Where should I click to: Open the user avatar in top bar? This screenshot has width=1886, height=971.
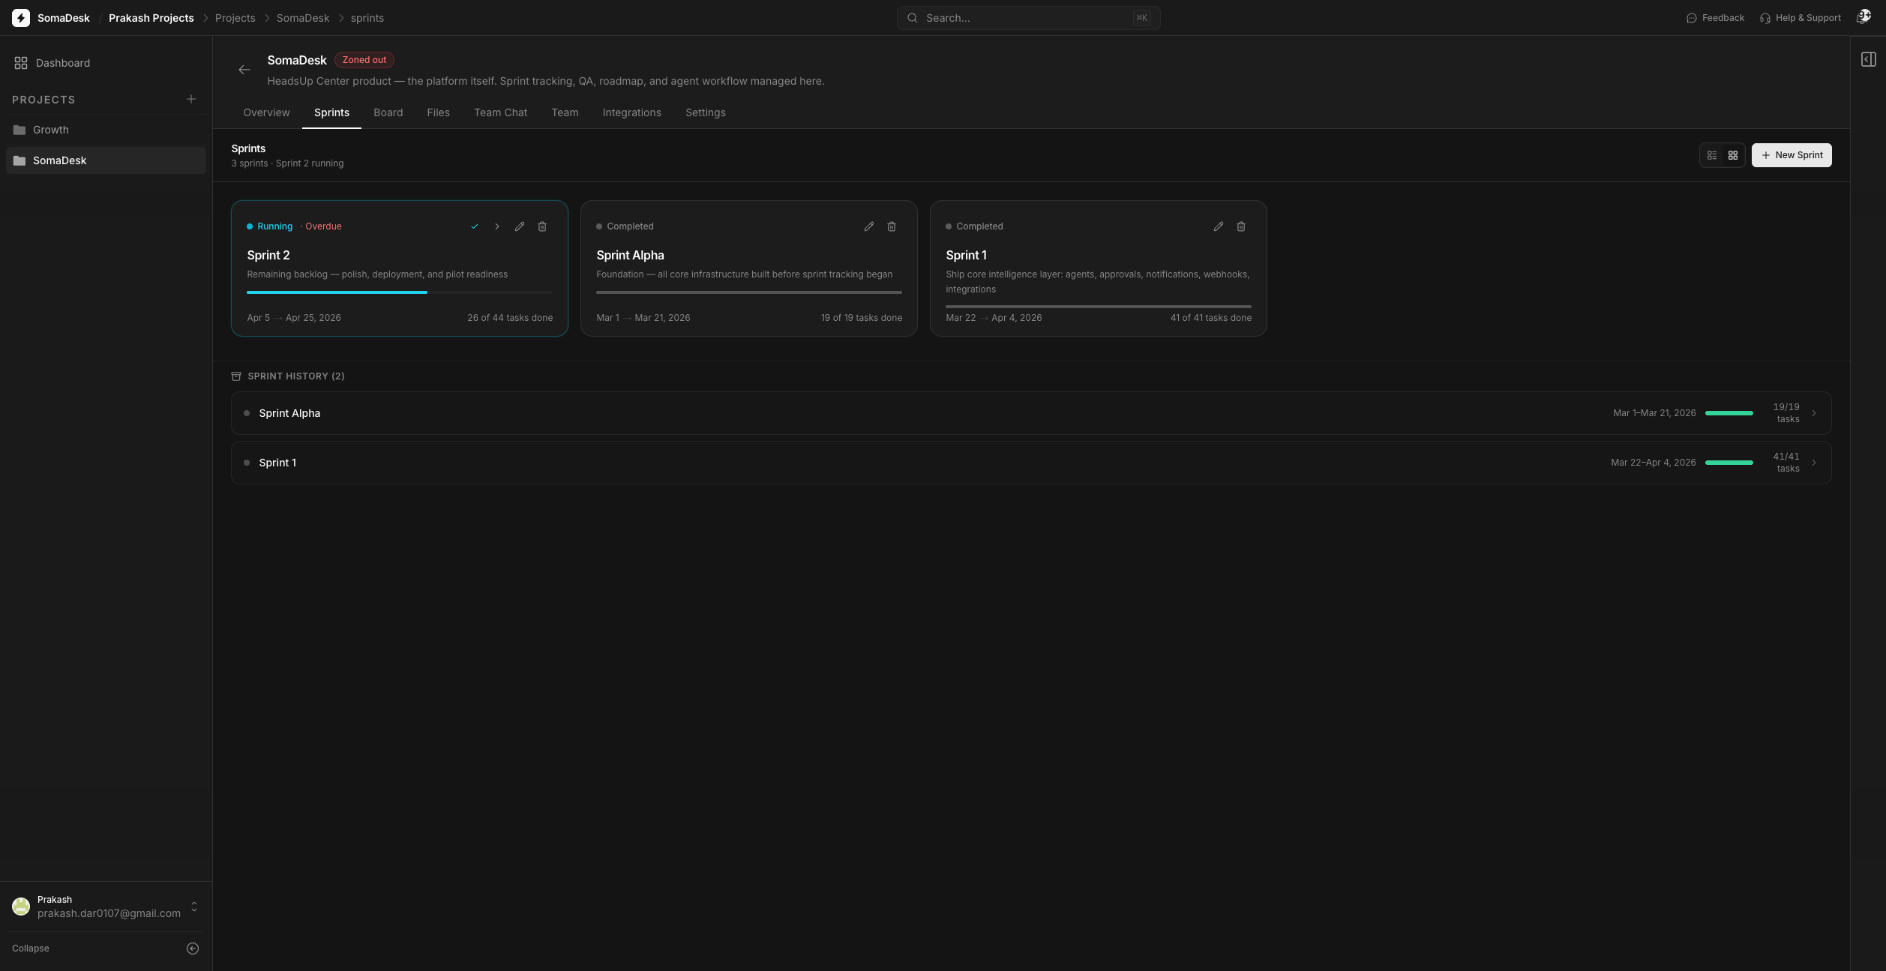tap(1864, 17)
